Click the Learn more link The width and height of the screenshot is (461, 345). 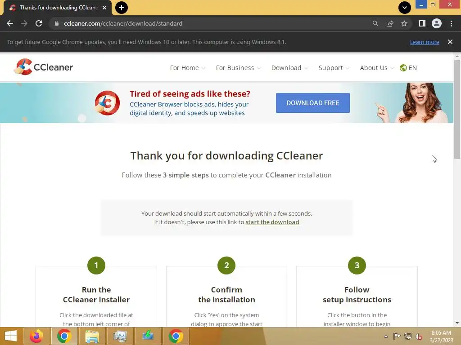425,42
